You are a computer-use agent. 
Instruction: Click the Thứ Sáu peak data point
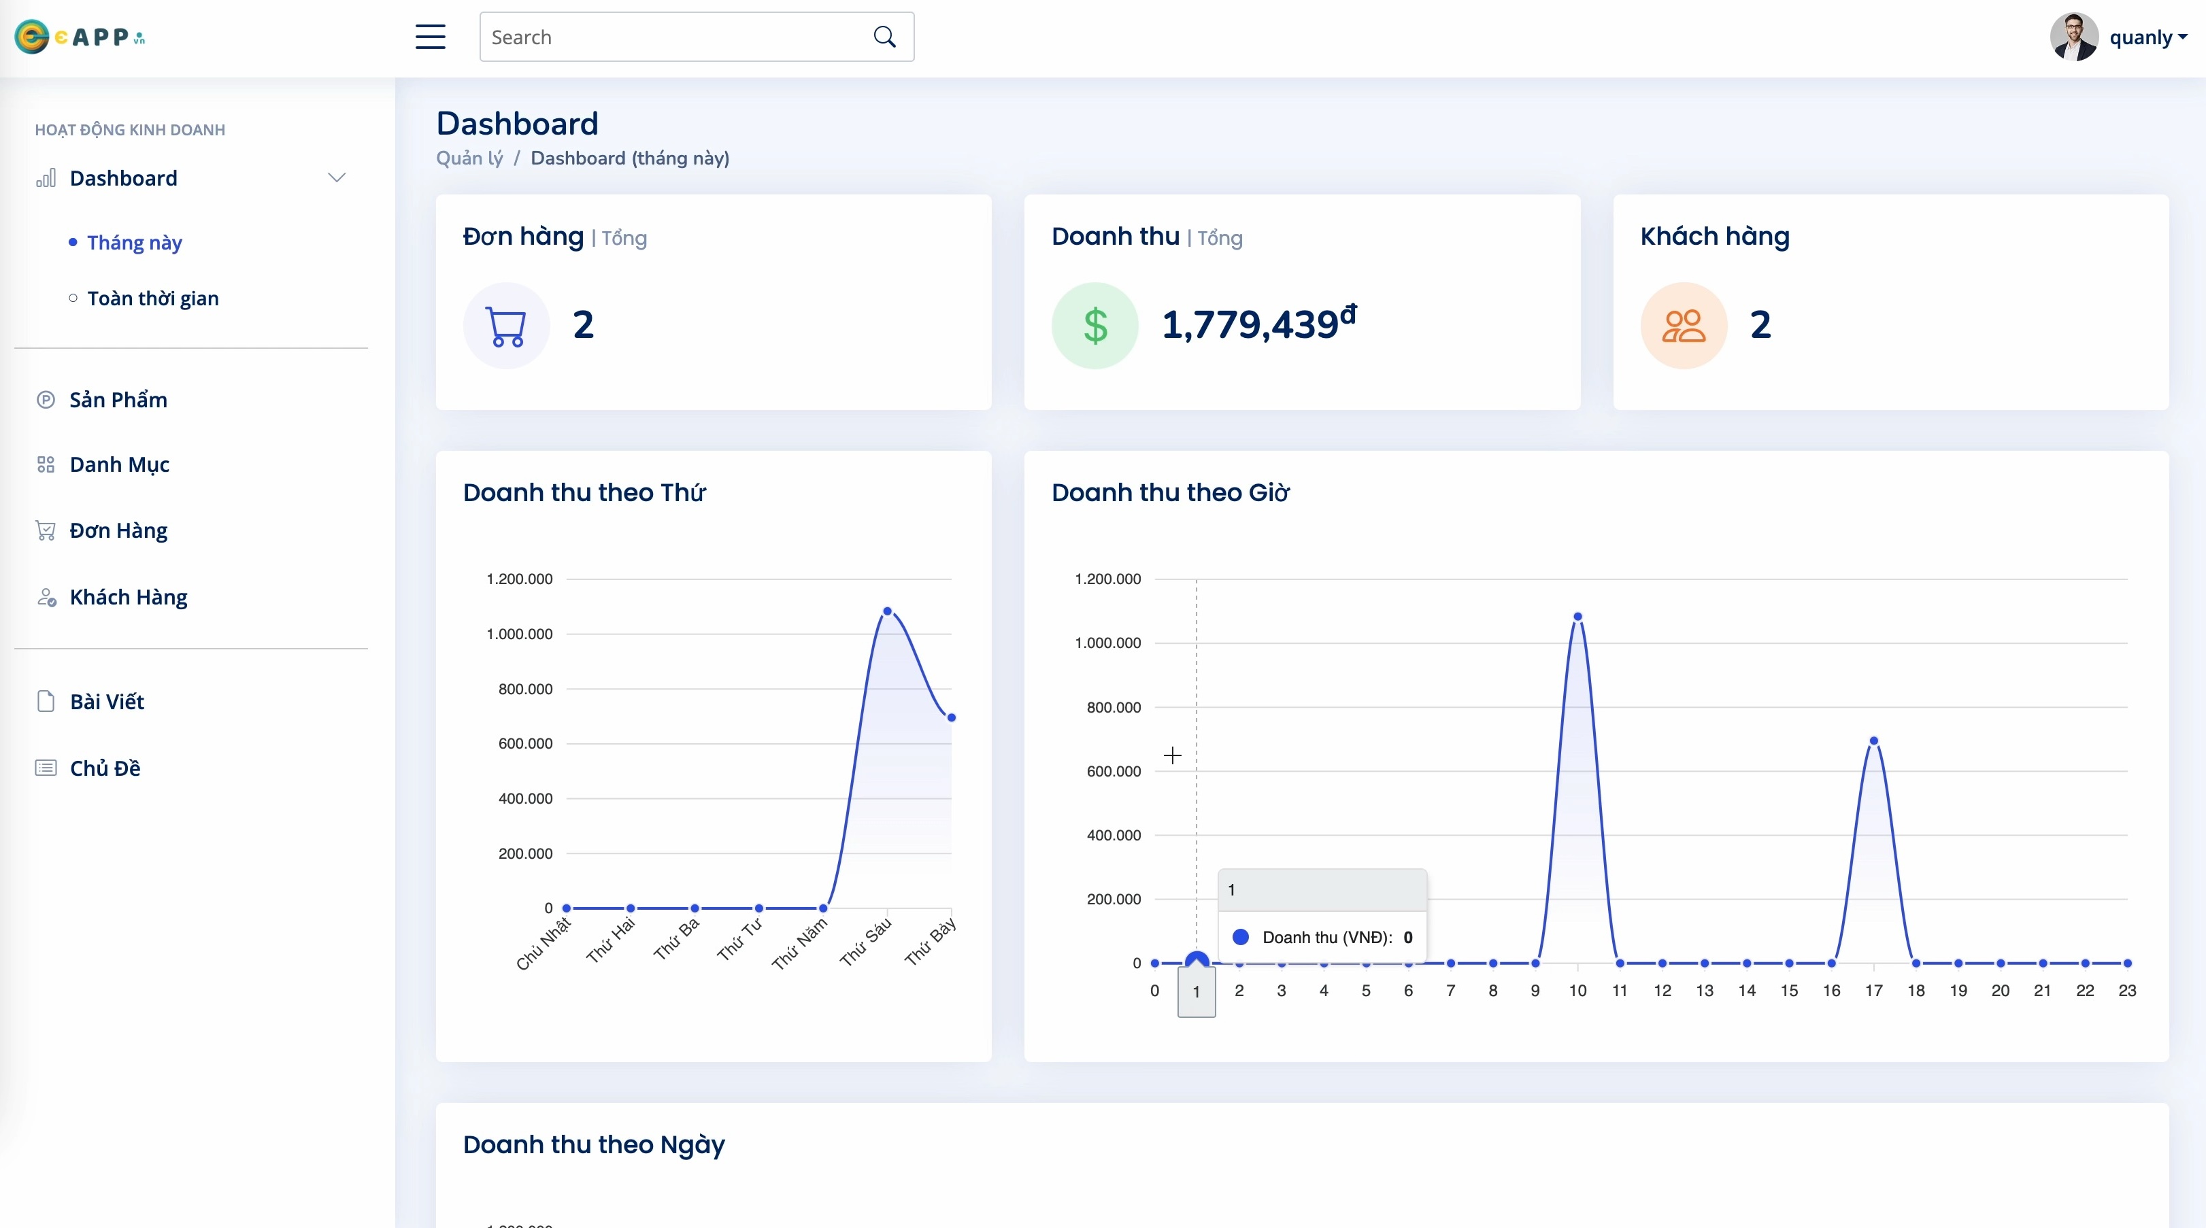[887, 611]
